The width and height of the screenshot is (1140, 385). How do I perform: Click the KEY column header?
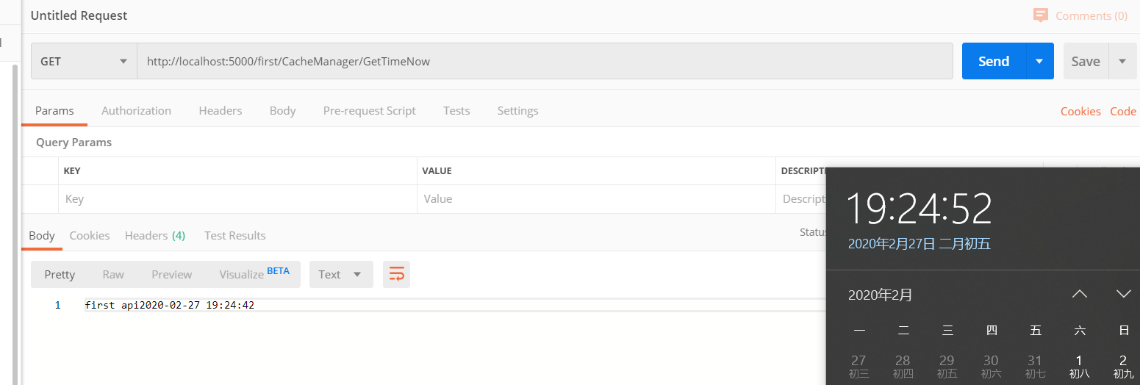[x=72, y=170]
